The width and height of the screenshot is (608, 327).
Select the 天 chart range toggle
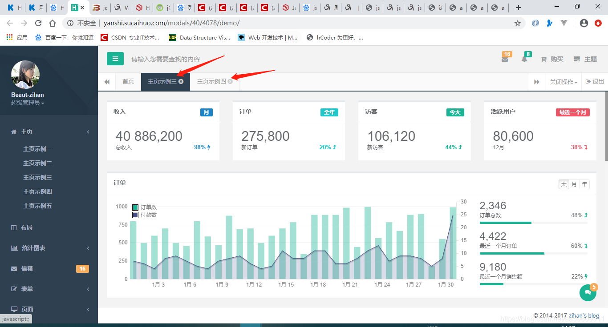(564, 184)
